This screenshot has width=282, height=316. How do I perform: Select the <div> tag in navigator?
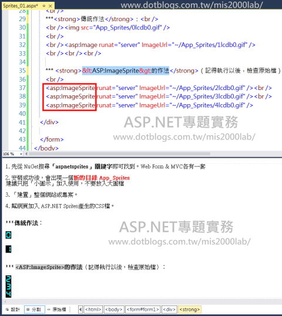coord(169,310)
